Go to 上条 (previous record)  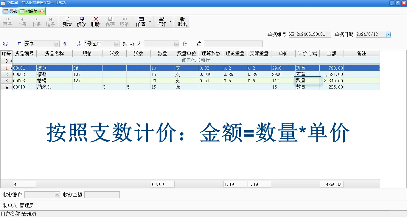[x=22, y=21]
